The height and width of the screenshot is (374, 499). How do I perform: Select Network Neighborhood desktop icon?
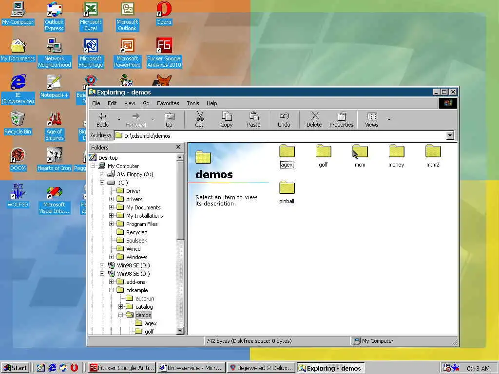coord(55,53)
